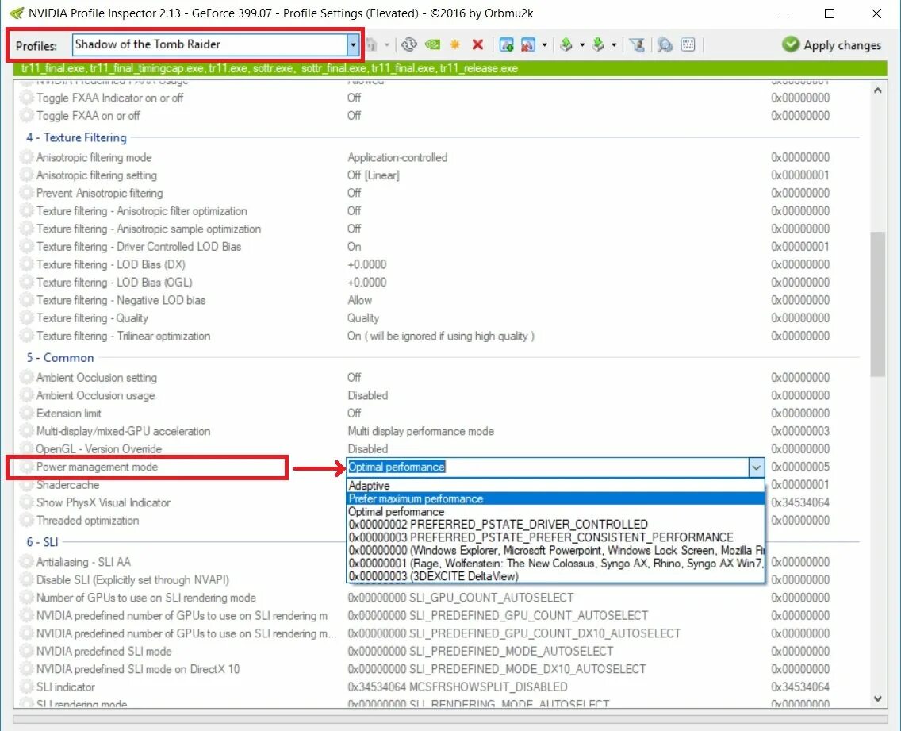Screen dimensions: 901x731
Task: Click the gear icon beside Prevent Anisotropic filtering
Action: tap(26, 193)
